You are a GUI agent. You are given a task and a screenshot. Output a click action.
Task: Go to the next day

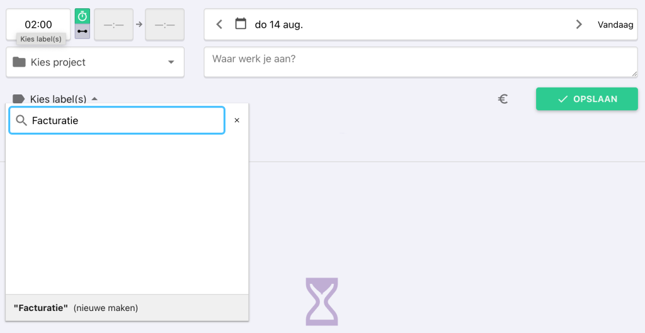point(579,25)
